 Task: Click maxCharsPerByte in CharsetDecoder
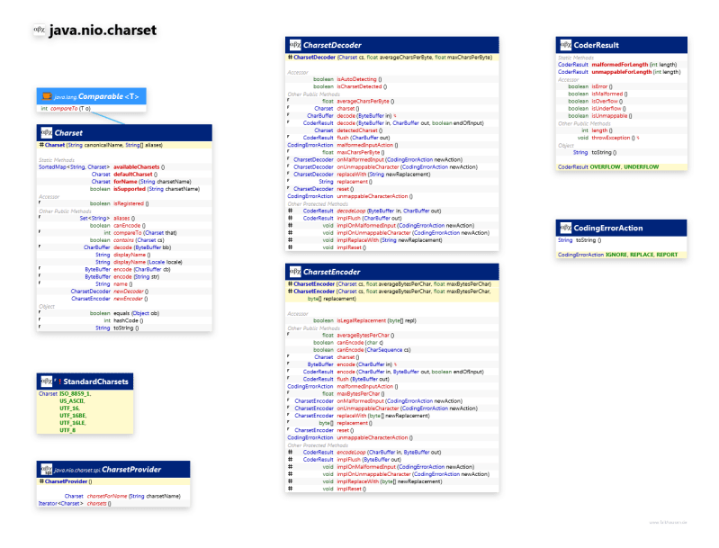pyautogui.click(x=358, y=152)
